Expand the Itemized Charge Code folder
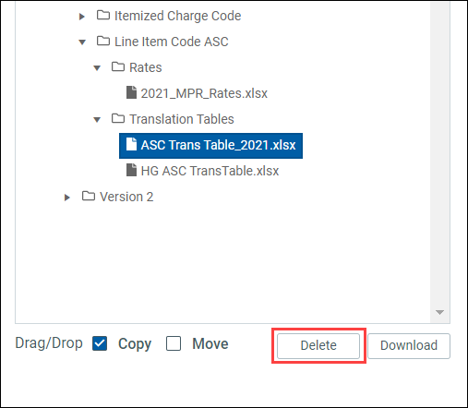This screenshot has width=468, height=408. (81, 17)
